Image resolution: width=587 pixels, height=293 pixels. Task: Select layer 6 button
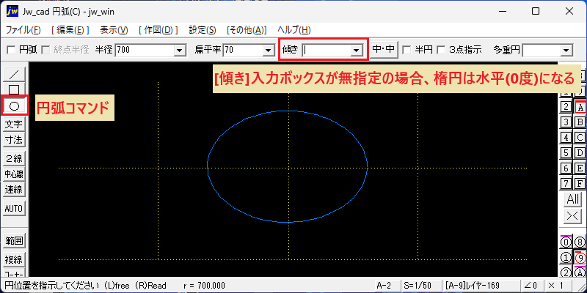pyautogui.click(x=566, y=168)
